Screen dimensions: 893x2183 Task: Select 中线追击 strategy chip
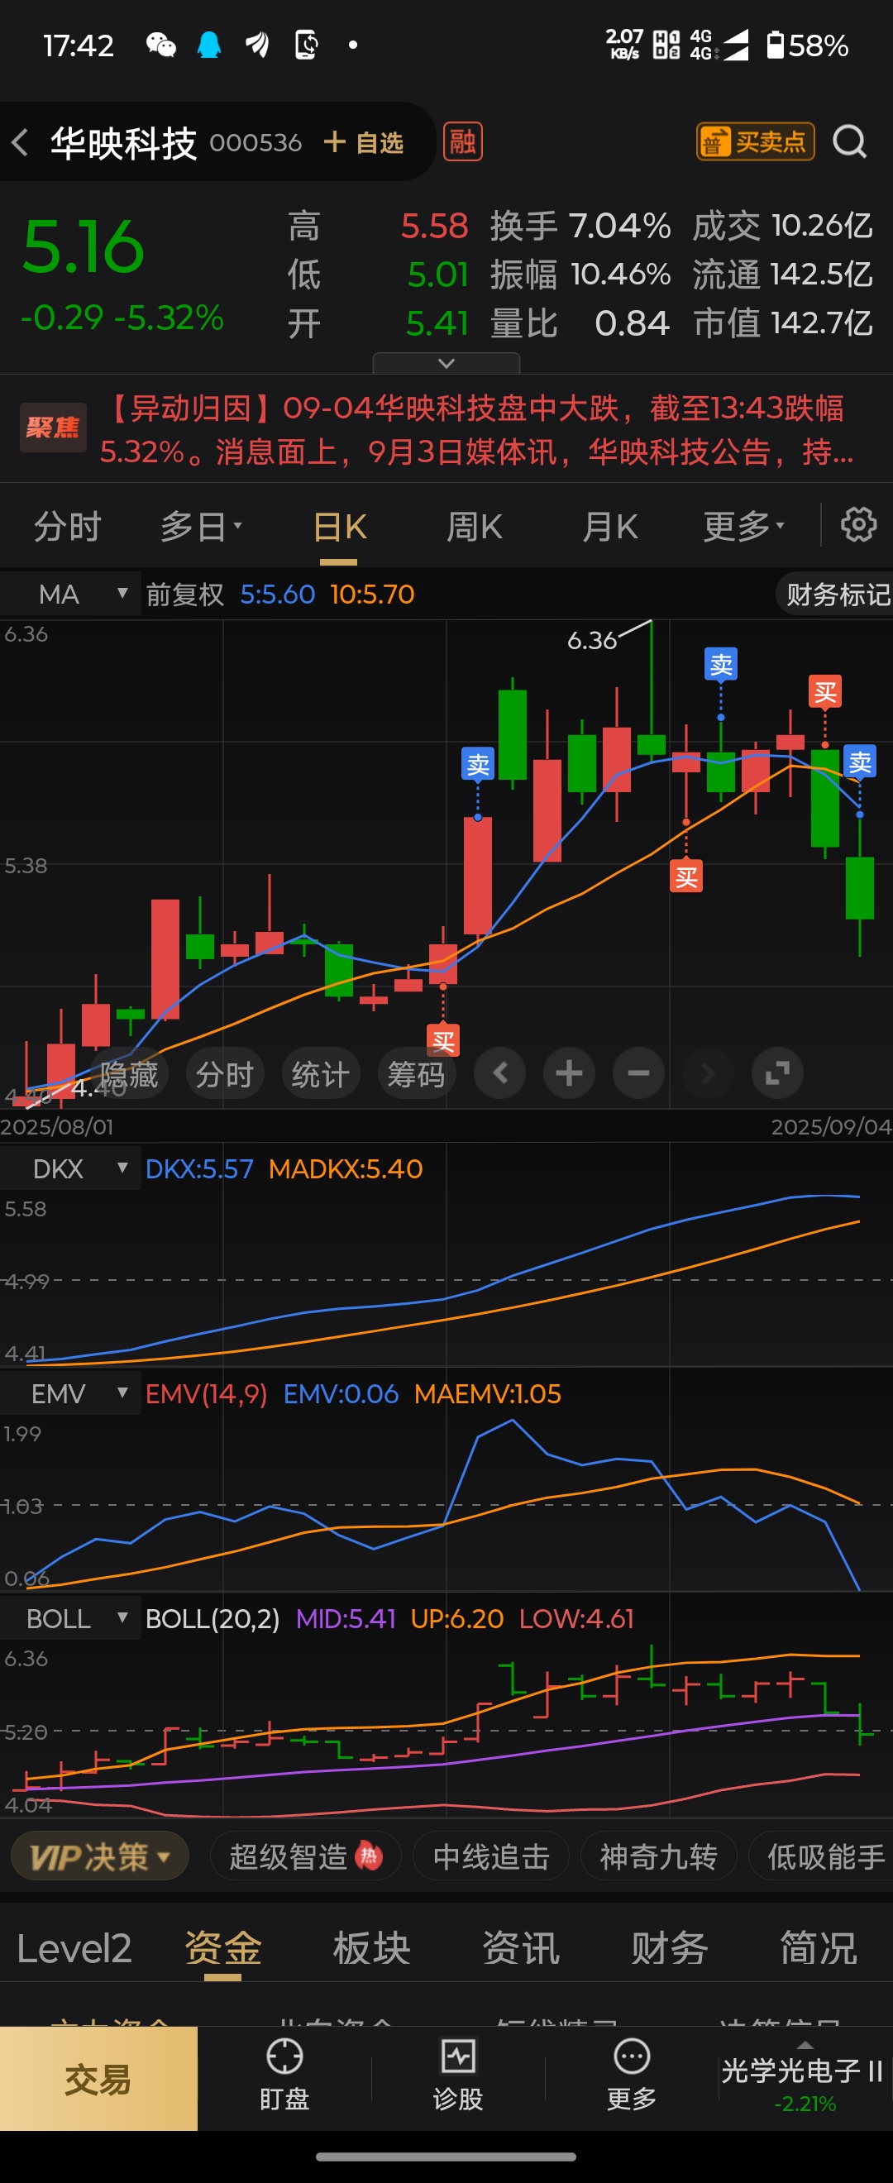click(490, 1856)
